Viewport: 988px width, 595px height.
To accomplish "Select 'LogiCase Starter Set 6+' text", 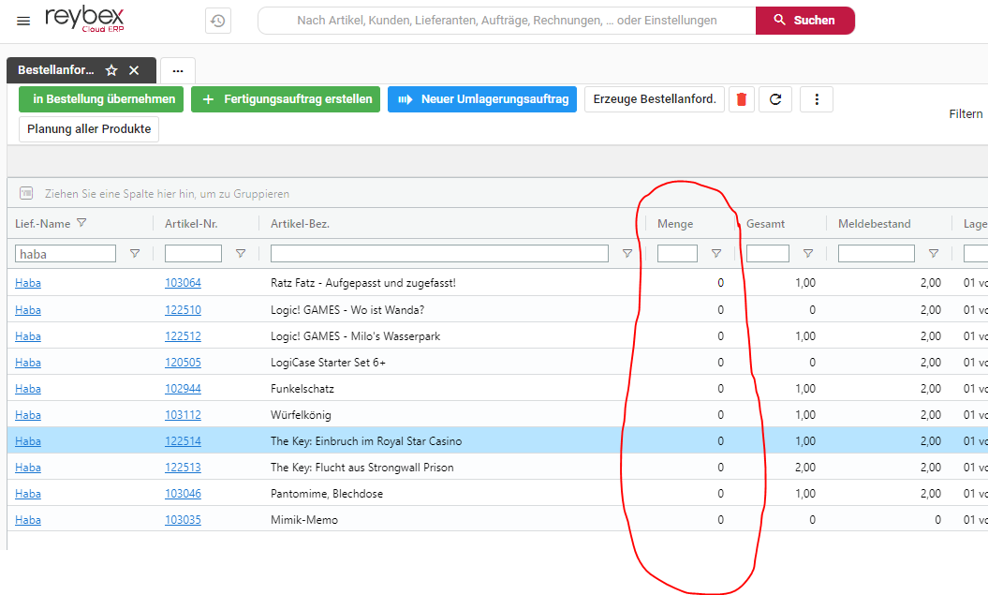I will [x=328, y=363].
